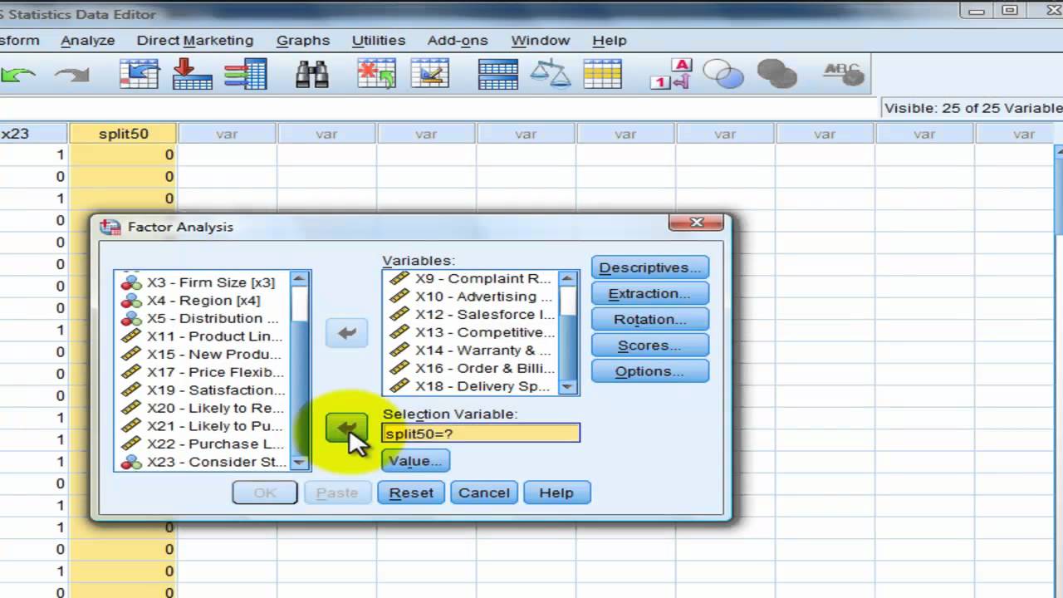Click source list scrollbar up arrow
The height and width of the screenshot is (598, 1063).
tap(299, 280)
